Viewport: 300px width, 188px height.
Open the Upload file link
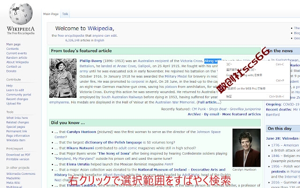14,103
